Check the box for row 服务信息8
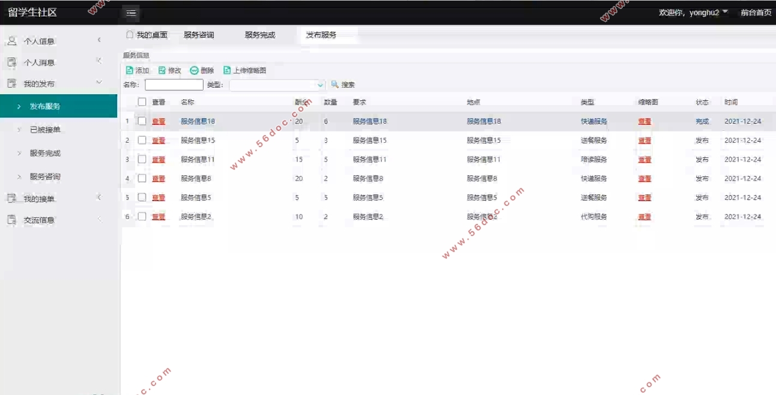The height and width of the screenshot is (395, 776). click(x=142, y=178)
